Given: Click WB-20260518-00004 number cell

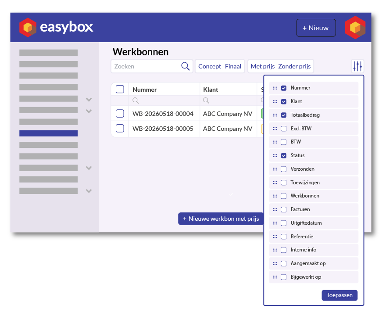Looking at the screenshot, I should point(163,114).
